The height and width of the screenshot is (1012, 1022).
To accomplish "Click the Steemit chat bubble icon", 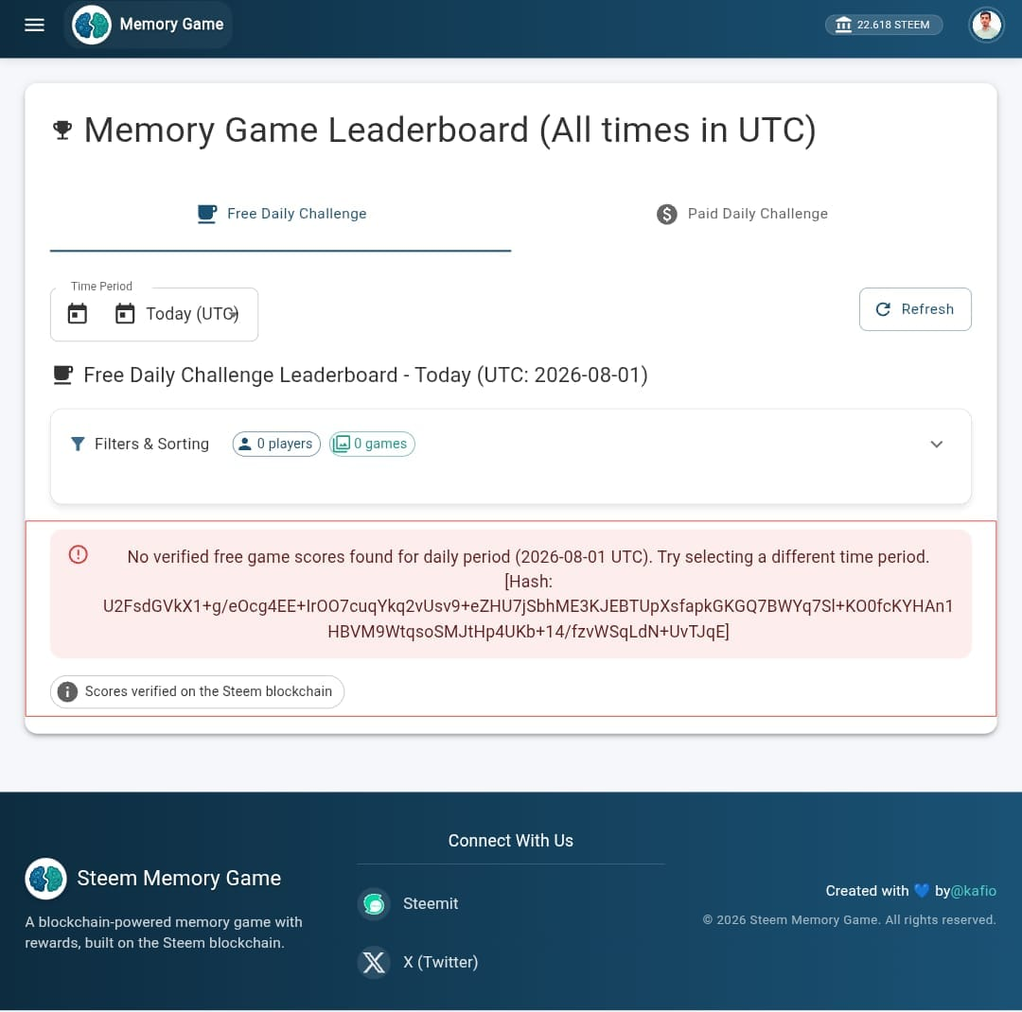I will coord(374,904).
